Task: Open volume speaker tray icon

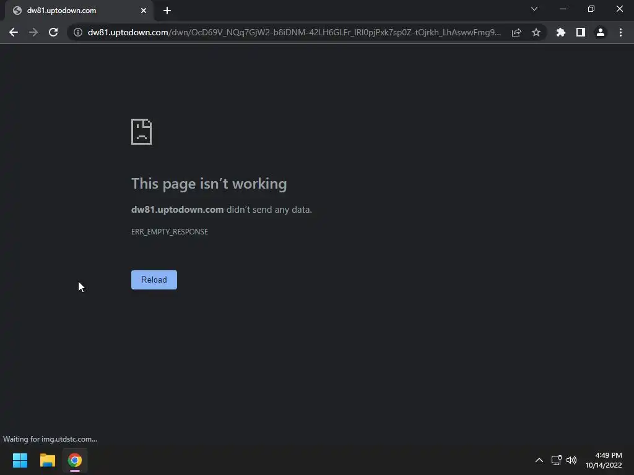Action: (x=571, y=460)
